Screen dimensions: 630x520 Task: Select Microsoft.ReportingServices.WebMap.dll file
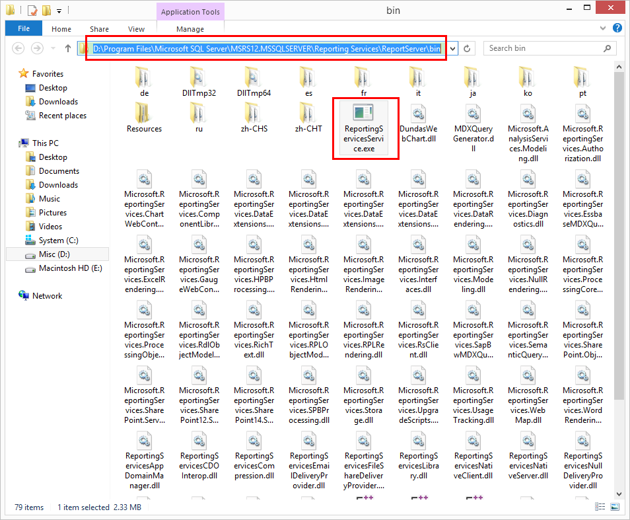pos(528,395)
